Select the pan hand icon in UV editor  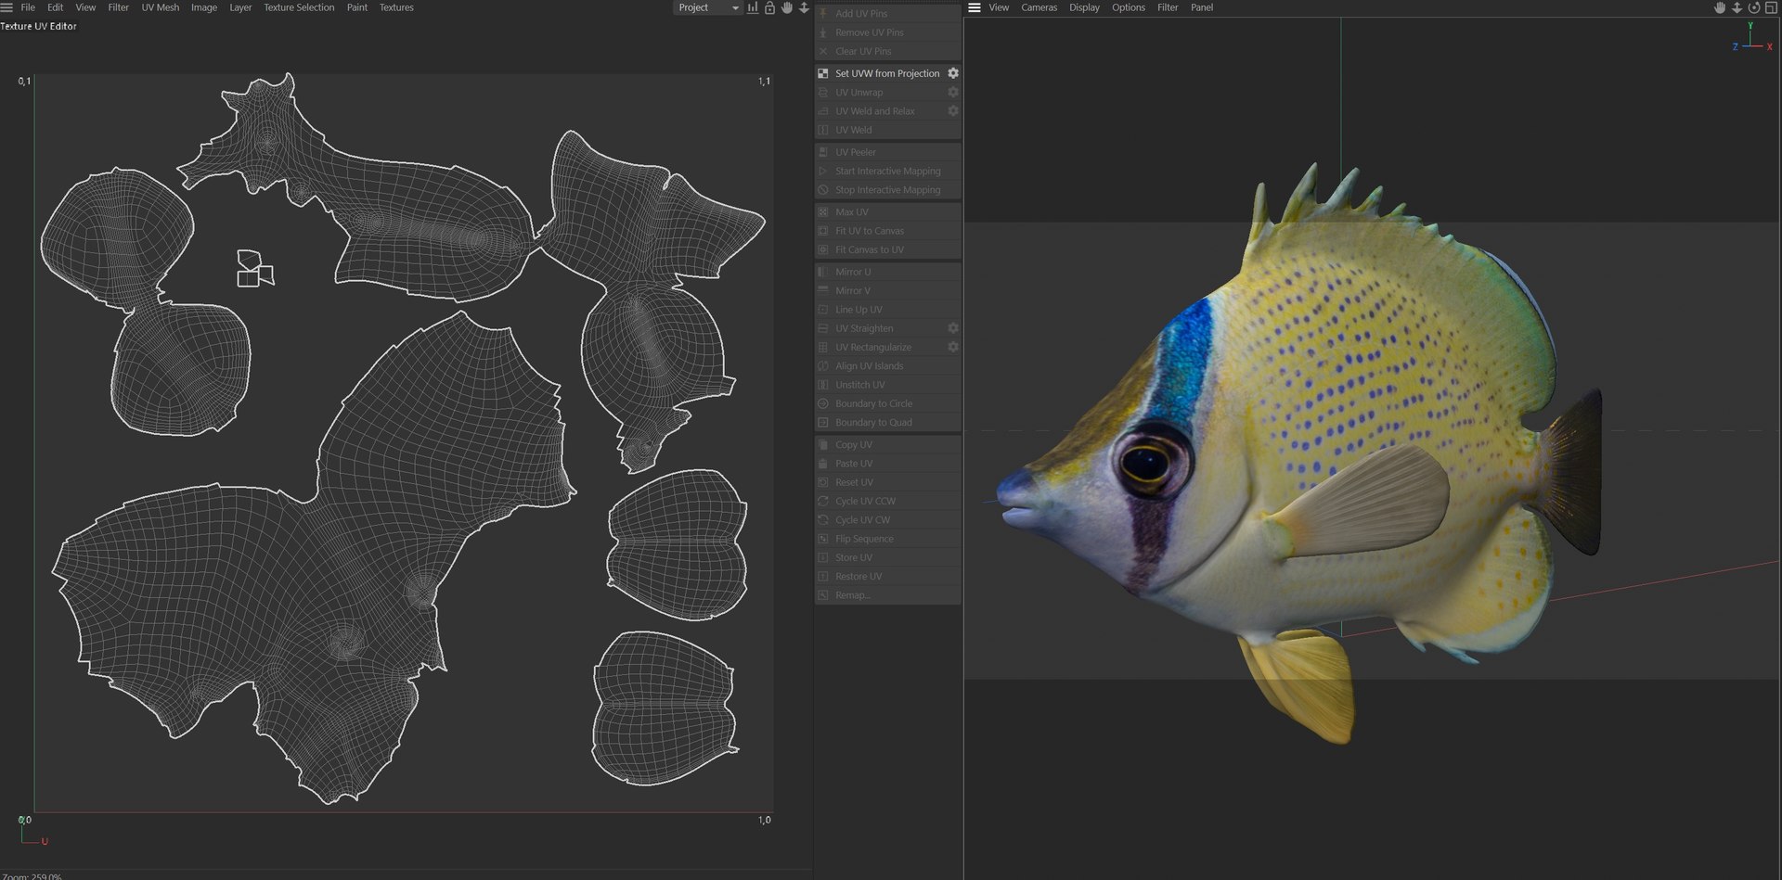(787, 7)
